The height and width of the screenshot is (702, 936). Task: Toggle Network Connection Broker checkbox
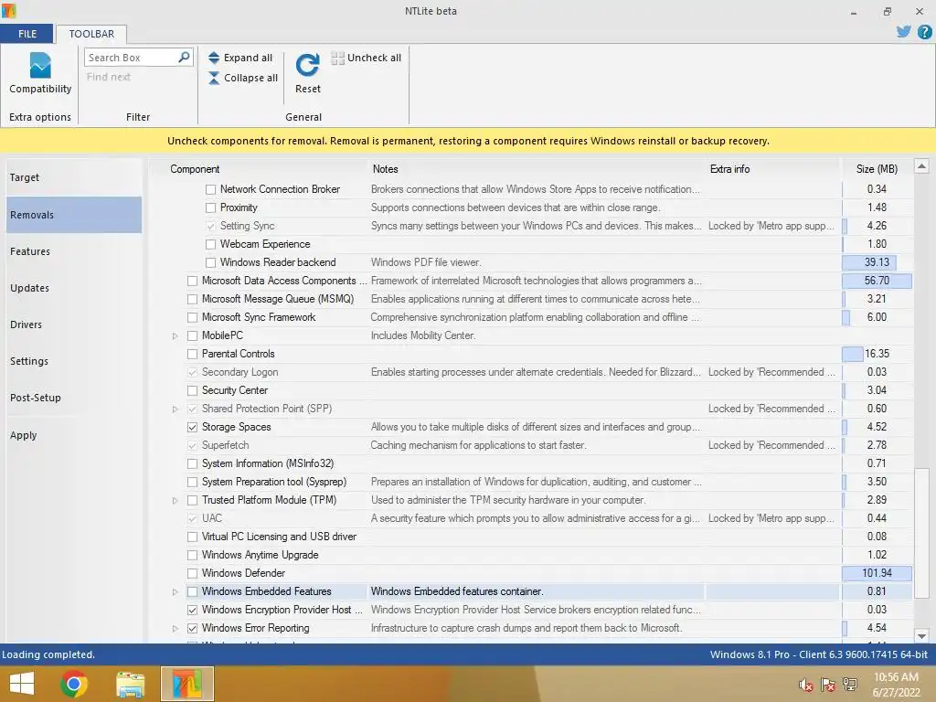tap(211, 190)
